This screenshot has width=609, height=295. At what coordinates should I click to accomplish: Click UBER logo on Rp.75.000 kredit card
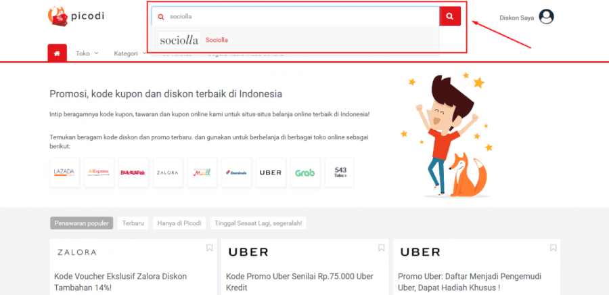[248, 252]
